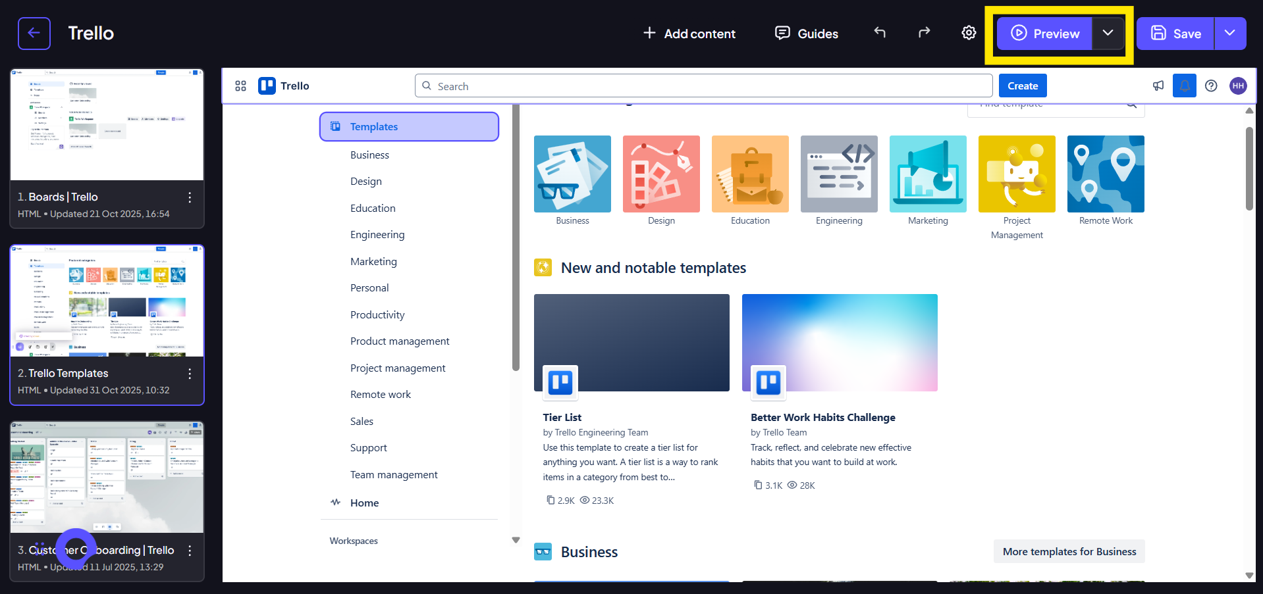Select Design in sidebar categories
Viewport: 1263px width, 594px height.
tap(366, 182)
